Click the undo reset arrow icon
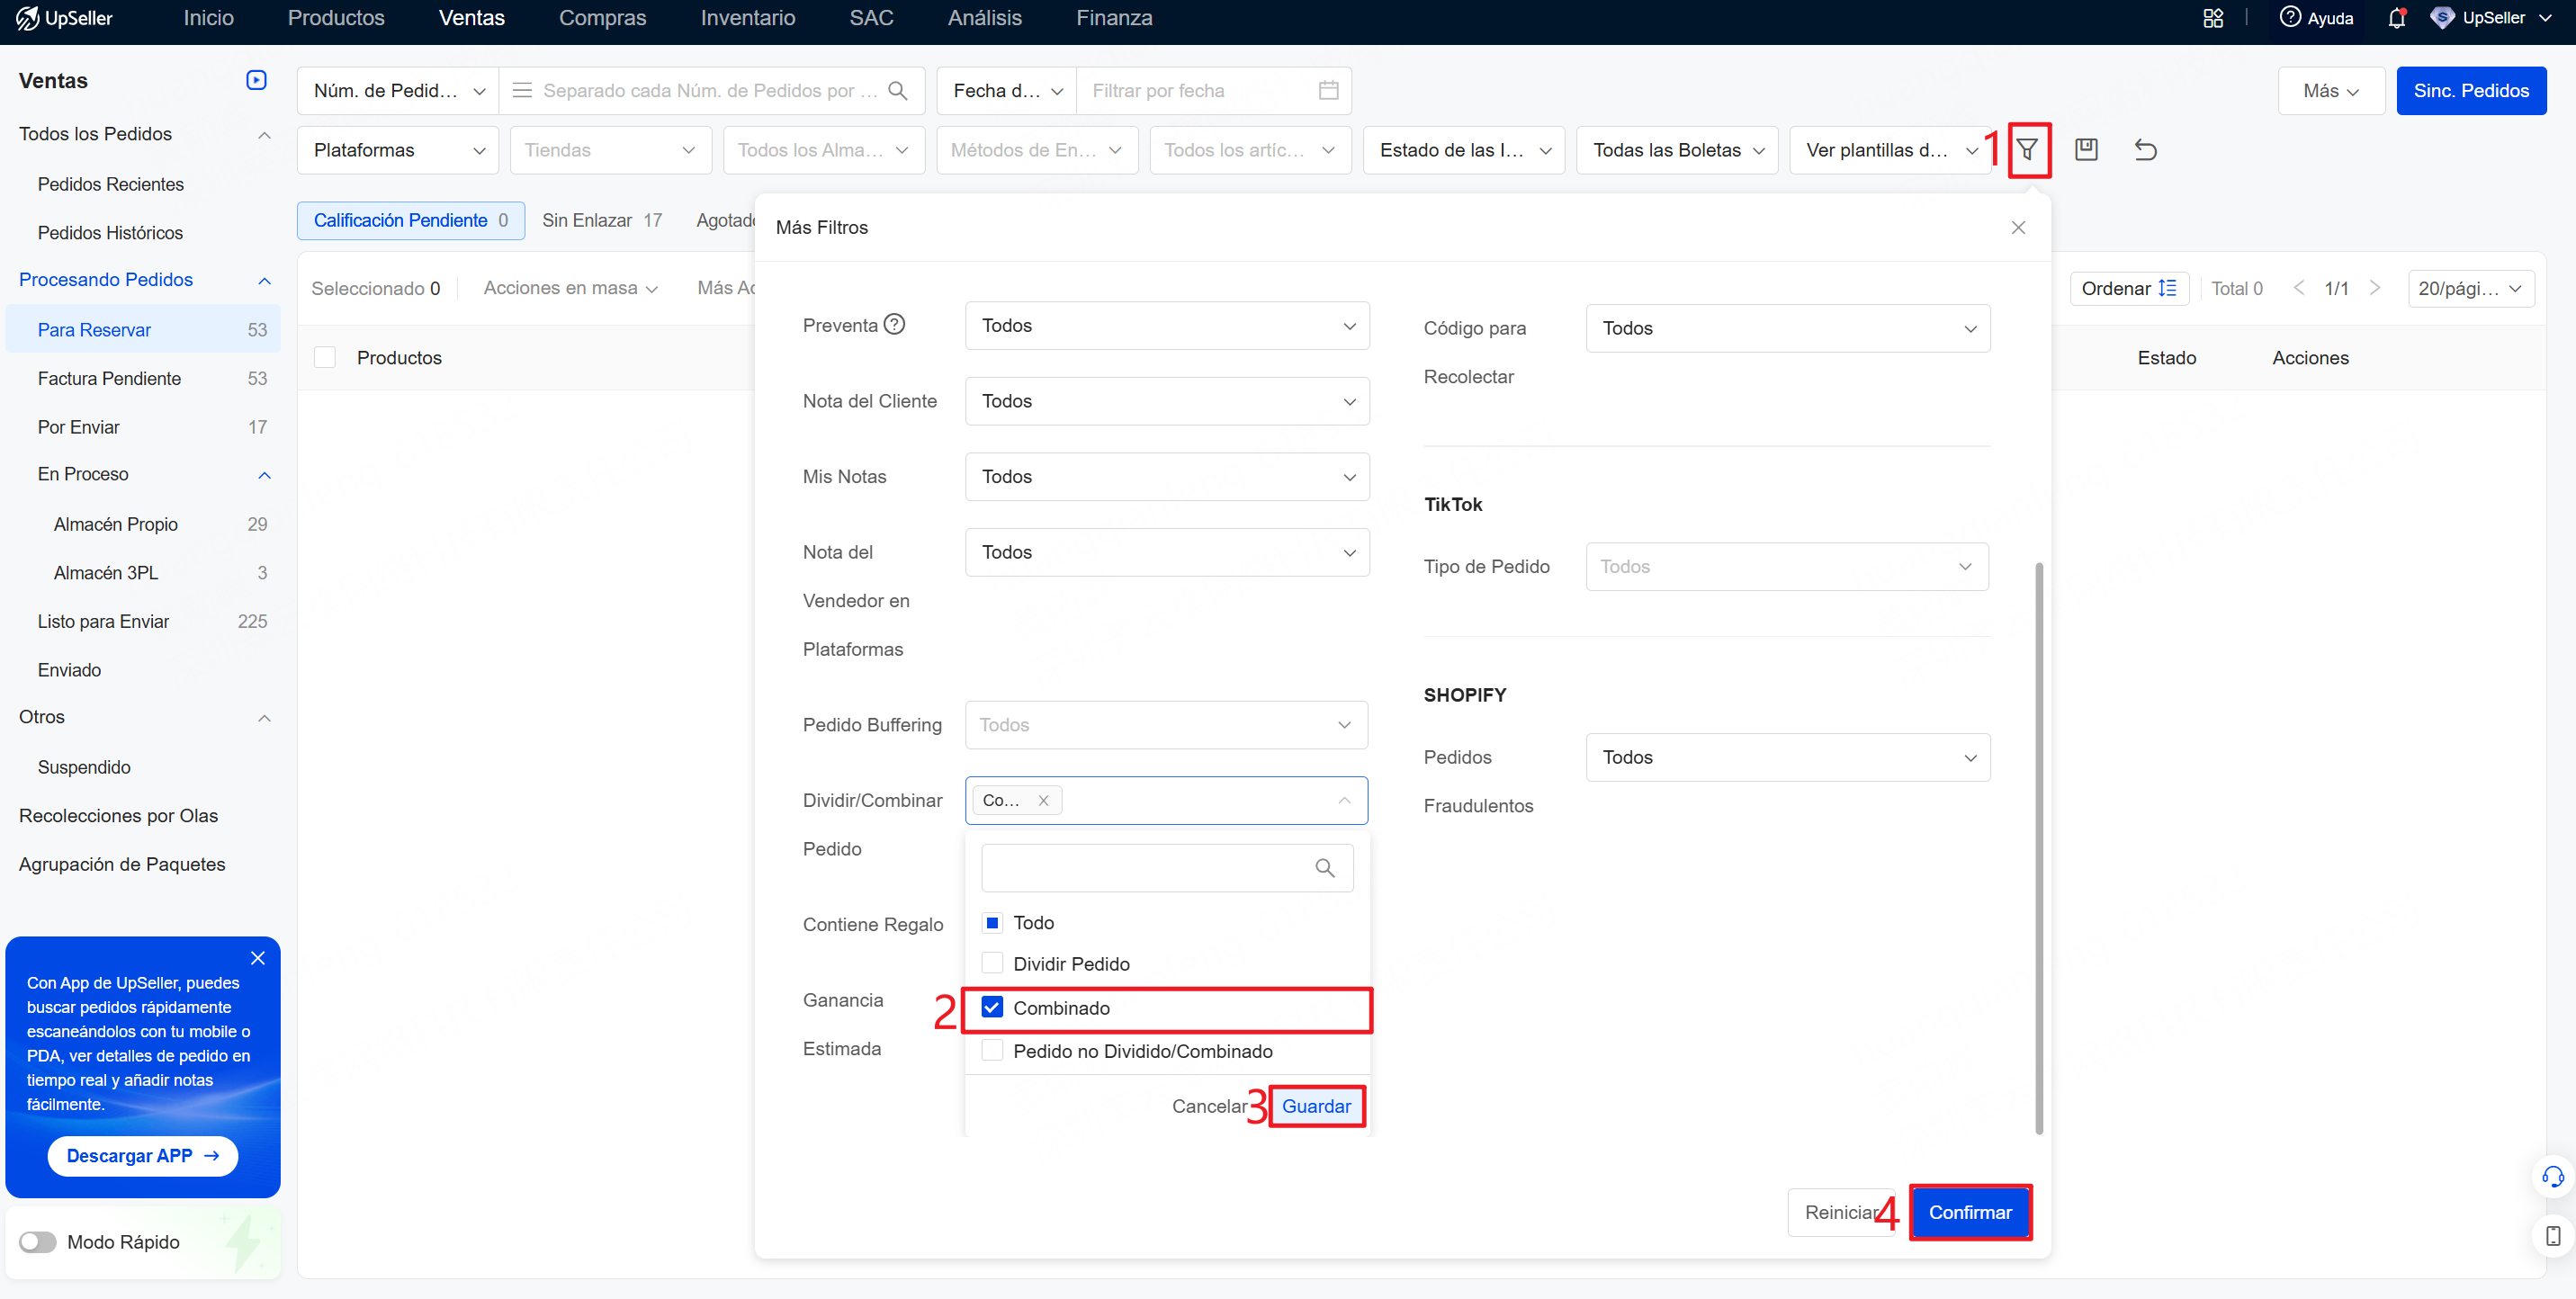This screenshot has width=2576, height=1299. (2146, 150)
